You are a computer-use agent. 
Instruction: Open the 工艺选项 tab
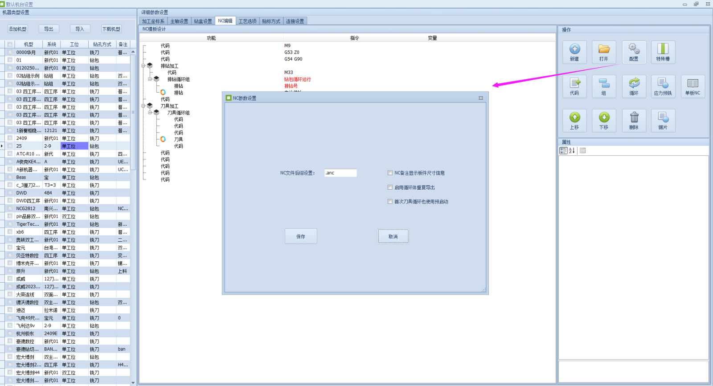coord(247,21)
